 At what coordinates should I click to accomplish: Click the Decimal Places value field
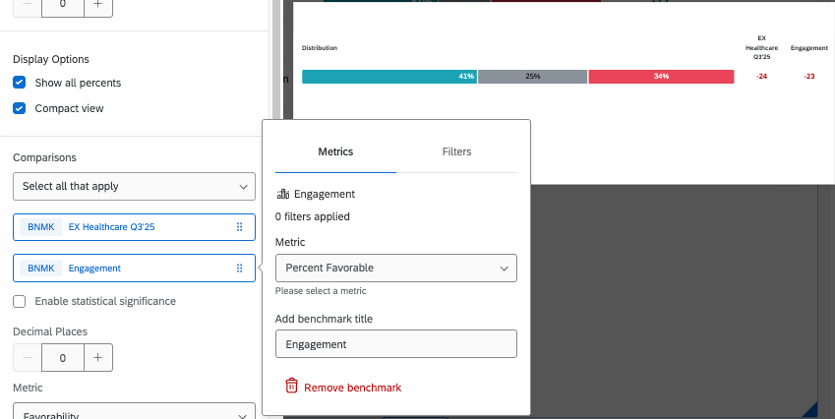[x=63, y=358]
